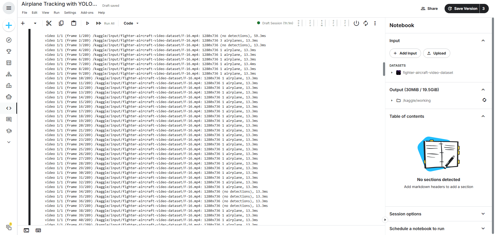
Task: Open version history number 3 button
Action: click(x=484, y=9)
